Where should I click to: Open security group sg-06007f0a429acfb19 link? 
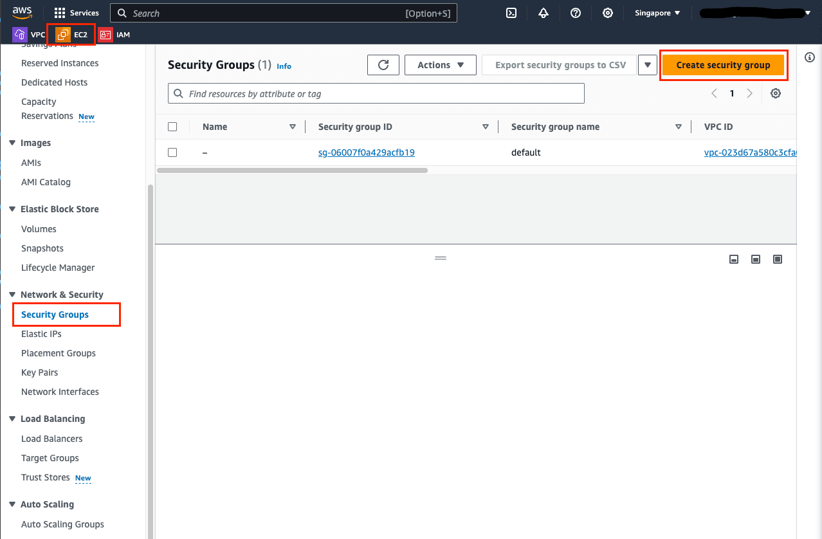[x=366, y=152]
